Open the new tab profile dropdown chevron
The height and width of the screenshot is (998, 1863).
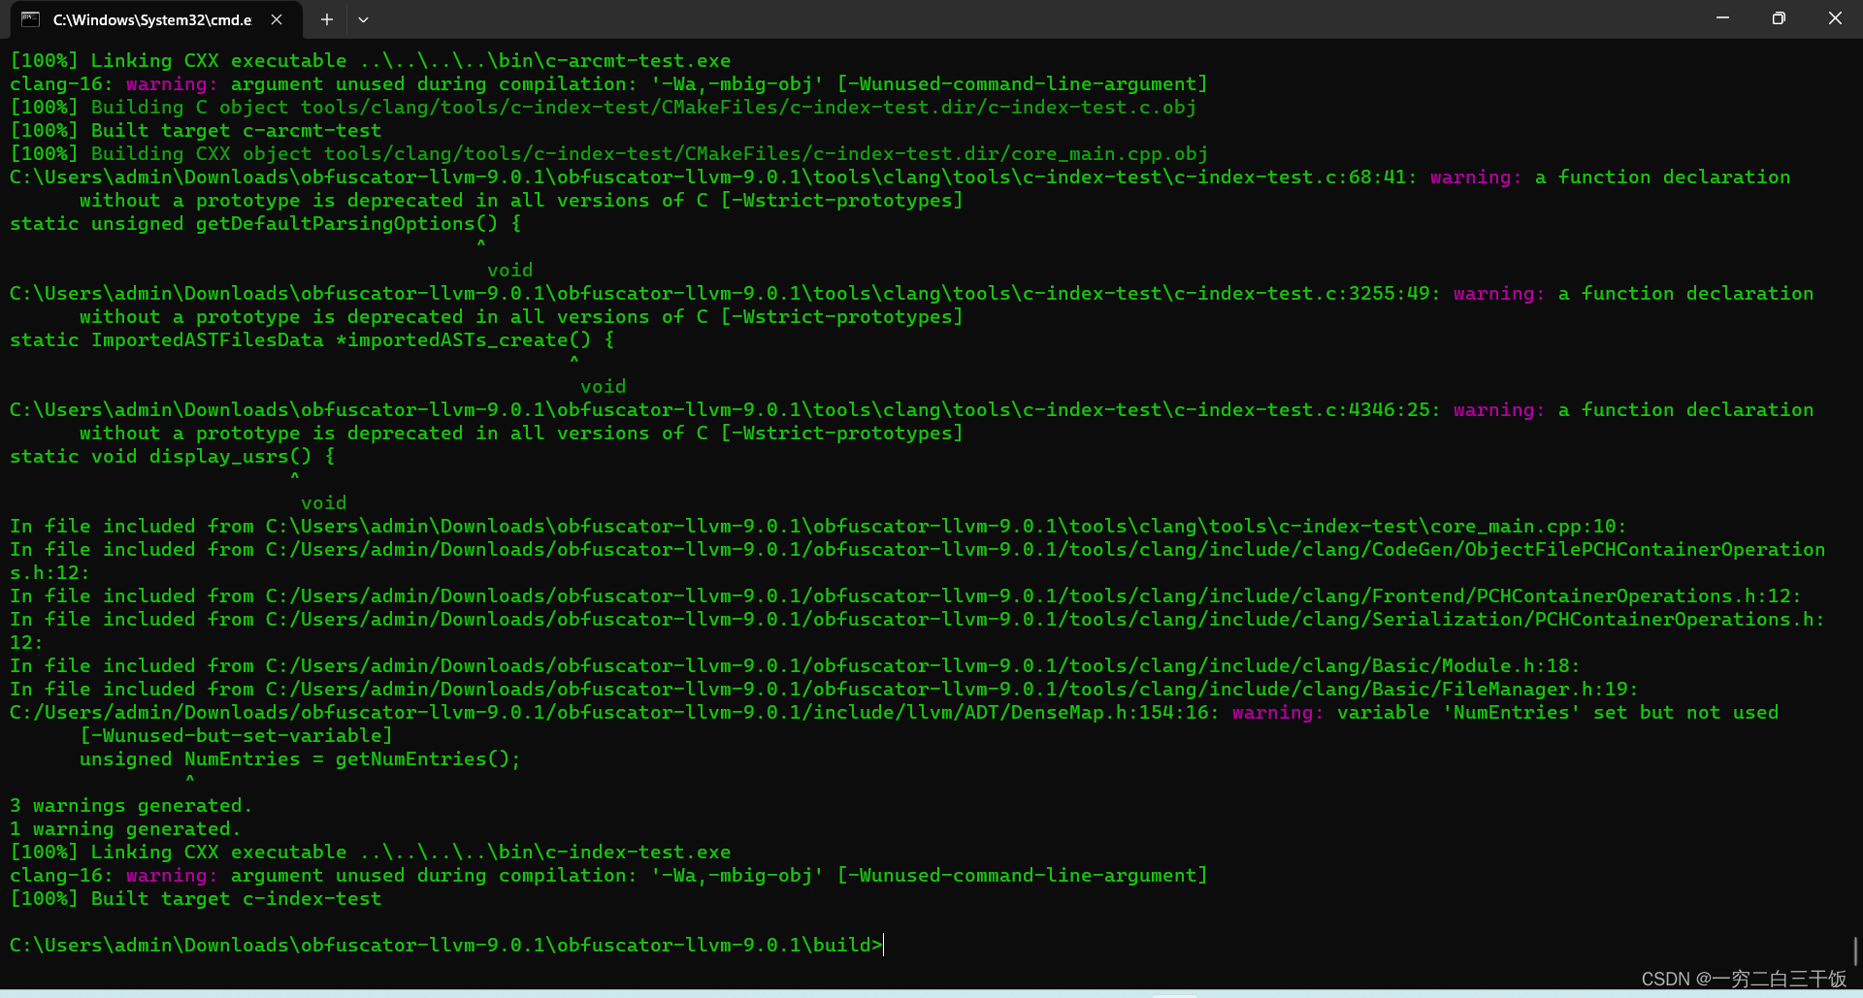pos(364,19)
